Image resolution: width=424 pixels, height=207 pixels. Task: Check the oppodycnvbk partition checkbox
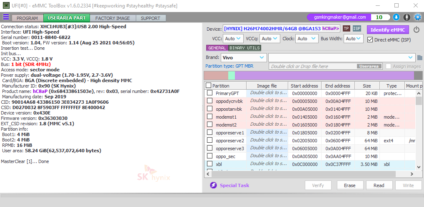pyautogui.click(x=210, y=101)
